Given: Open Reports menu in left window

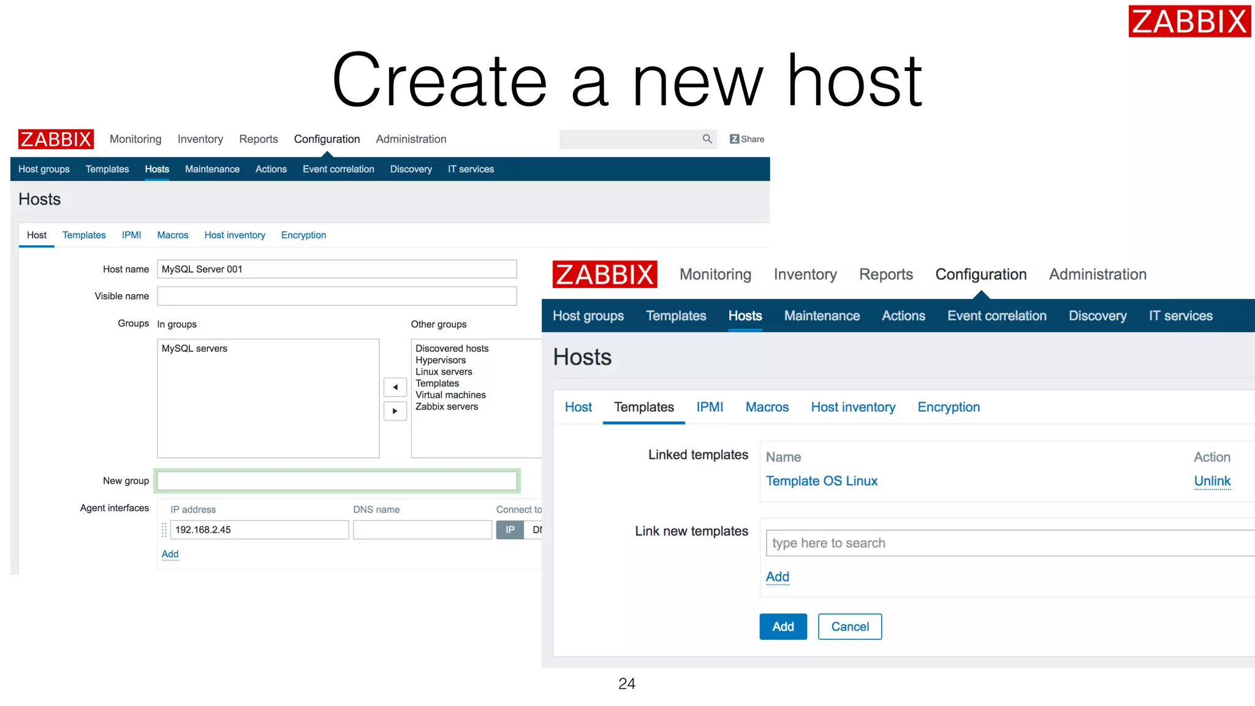Looking at the screenshot, I should tap(259, 139).
